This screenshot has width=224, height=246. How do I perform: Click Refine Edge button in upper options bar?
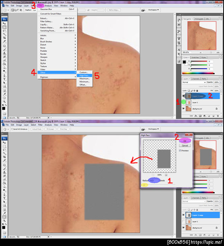point(114,10)
